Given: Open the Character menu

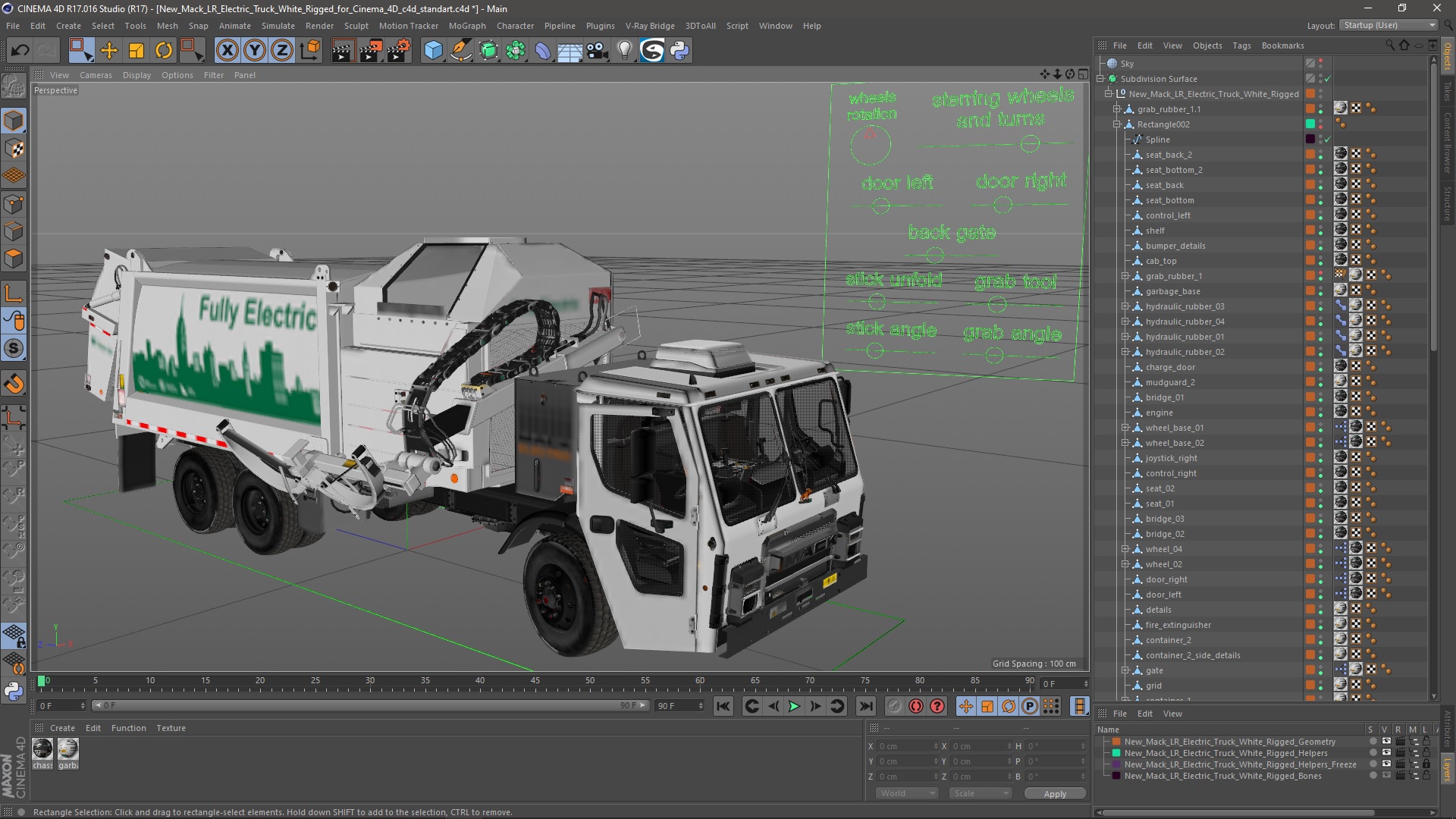Looking at the screenshot, I should 515,26.
